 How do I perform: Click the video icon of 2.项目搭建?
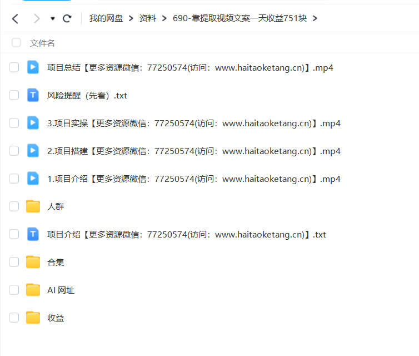tap(33, 151)
